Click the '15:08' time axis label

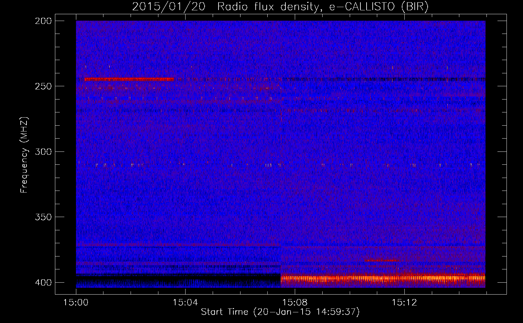295,303
